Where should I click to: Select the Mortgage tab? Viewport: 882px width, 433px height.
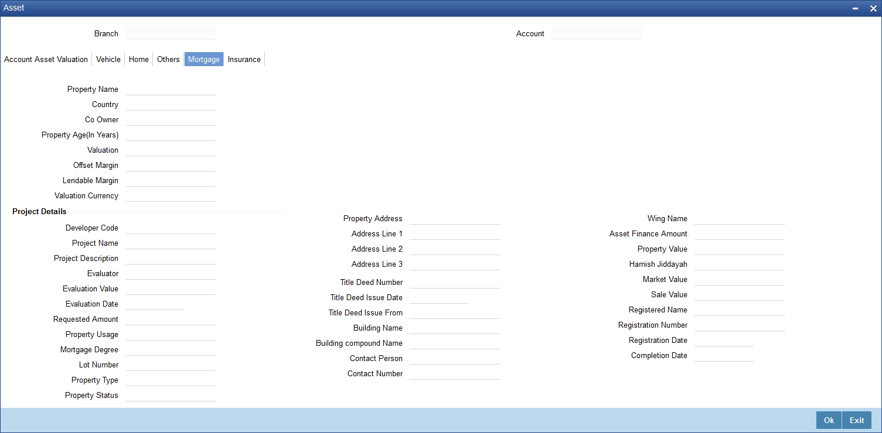[x=204, y=59]
